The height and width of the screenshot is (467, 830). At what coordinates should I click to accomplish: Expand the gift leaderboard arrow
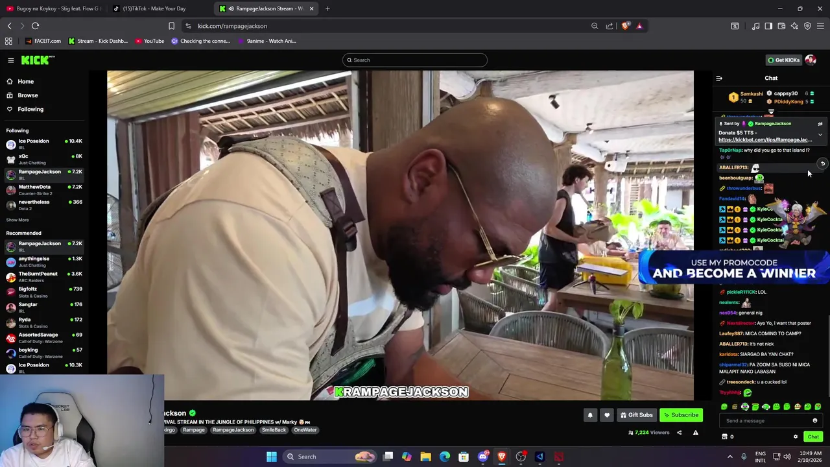point(771,112)
